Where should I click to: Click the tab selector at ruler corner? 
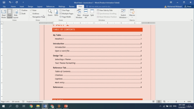(2, 23)
